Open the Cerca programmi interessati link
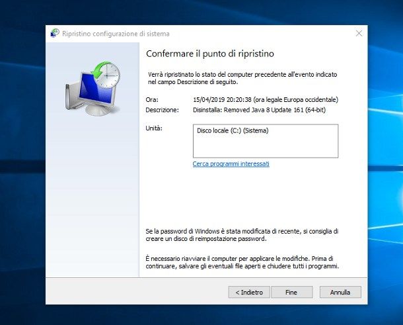This screenshot has width=403, height=325. [x=231, y=163]
